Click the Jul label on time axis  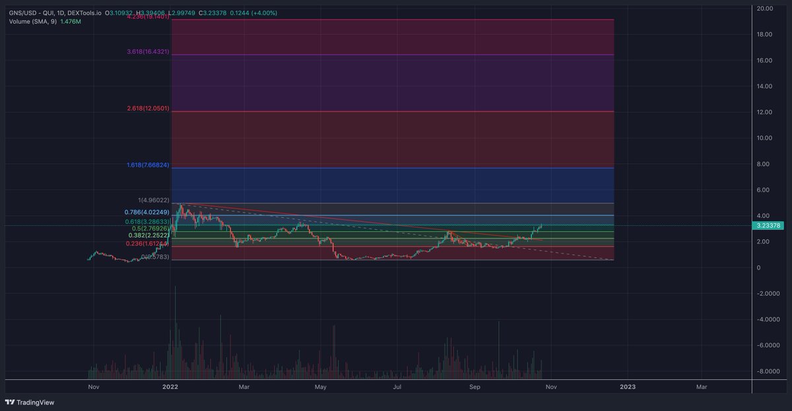coord(397,387)
